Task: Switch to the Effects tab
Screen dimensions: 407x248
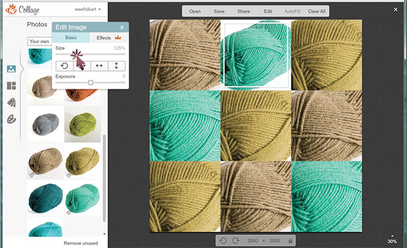Action: click(109, 38)
